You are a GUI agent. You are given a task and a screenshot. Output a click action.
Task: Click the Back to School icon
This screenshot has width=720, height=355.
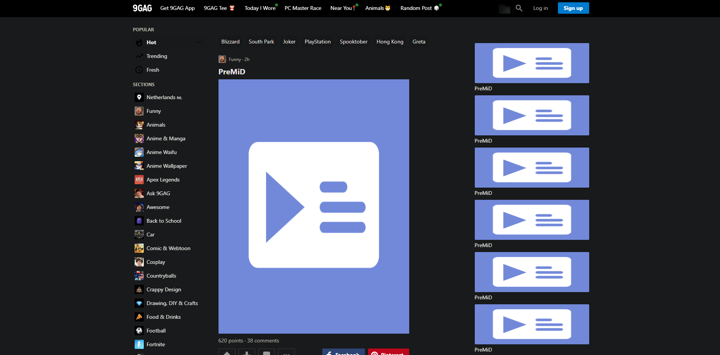(x=139, y=221)
